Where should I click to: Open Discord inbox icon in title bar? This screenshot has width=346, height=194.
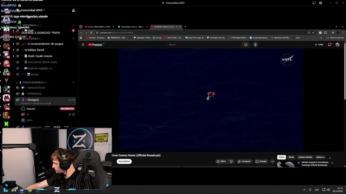[x=314, y=3]
